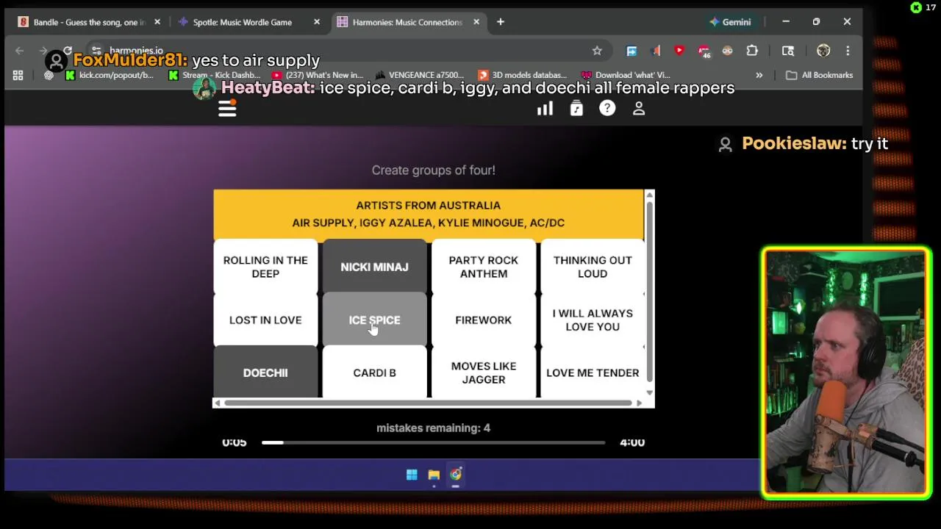Image resolution: width=941 pixels, height=529 pixels.
Task: Click the Create groups of four! heading
Action: coord(433,170)
